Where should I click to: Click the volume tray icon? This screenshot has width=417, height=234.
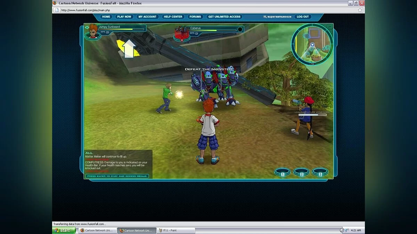pos(347,230)
